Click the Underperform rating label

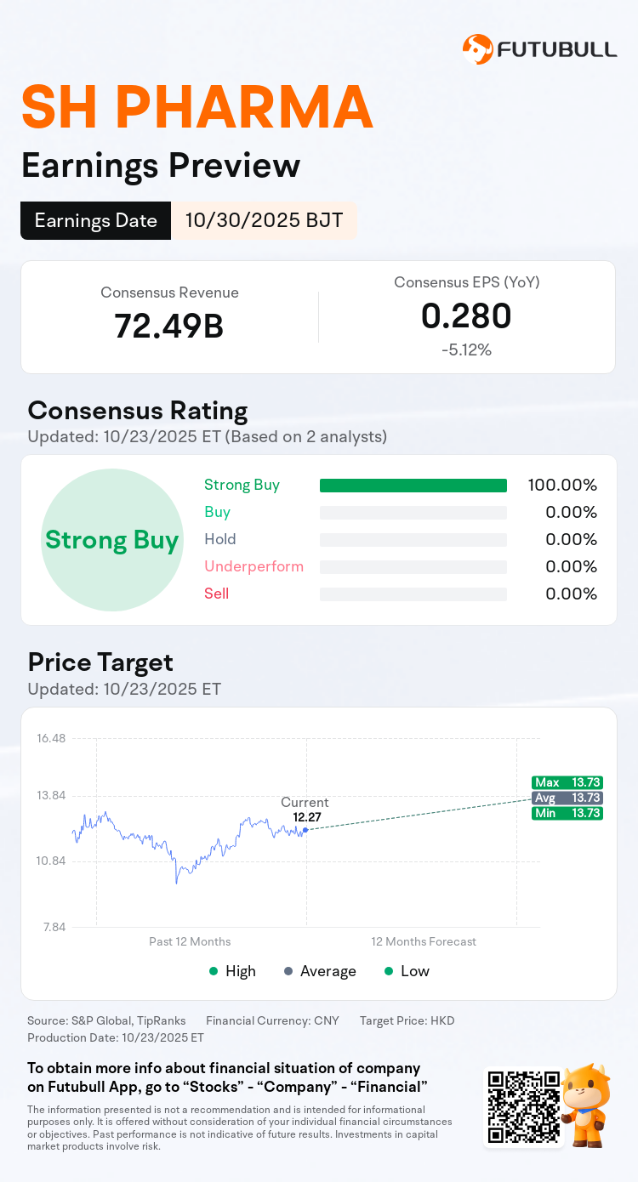(253, 566)
